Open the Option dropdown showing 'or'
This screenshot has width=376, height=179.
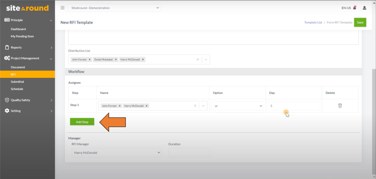(237, 106)
